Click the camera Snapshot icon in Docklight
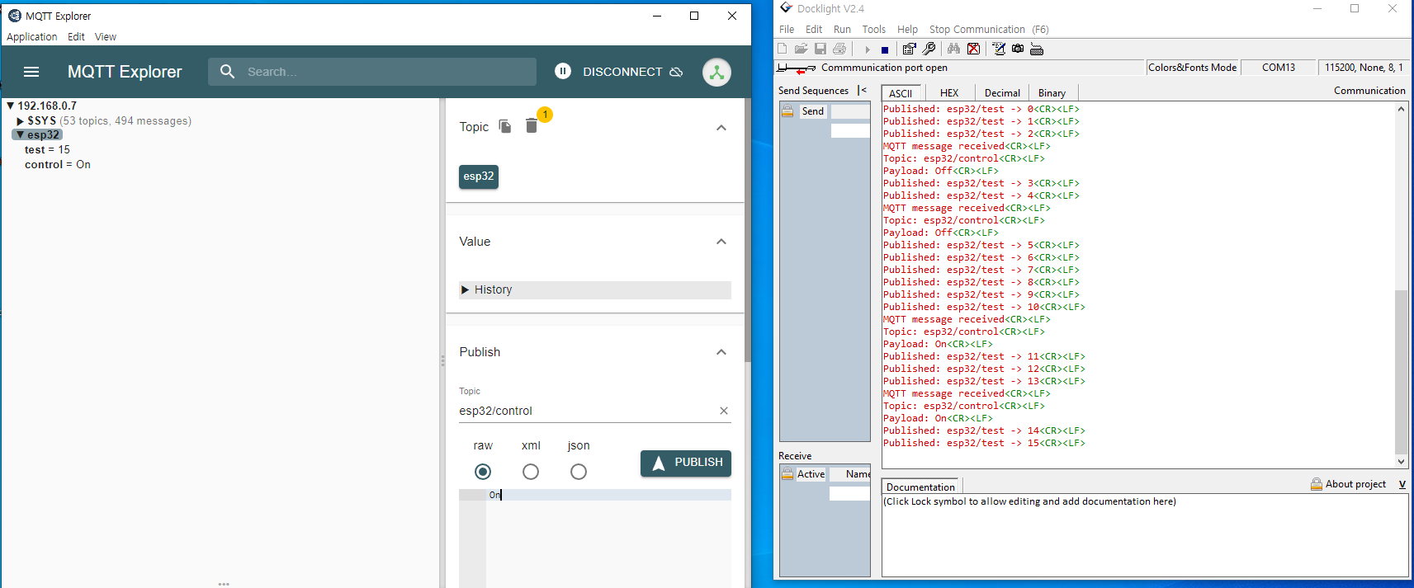The width and height of the screenshot is (1414, 588). pos(1018,49)
